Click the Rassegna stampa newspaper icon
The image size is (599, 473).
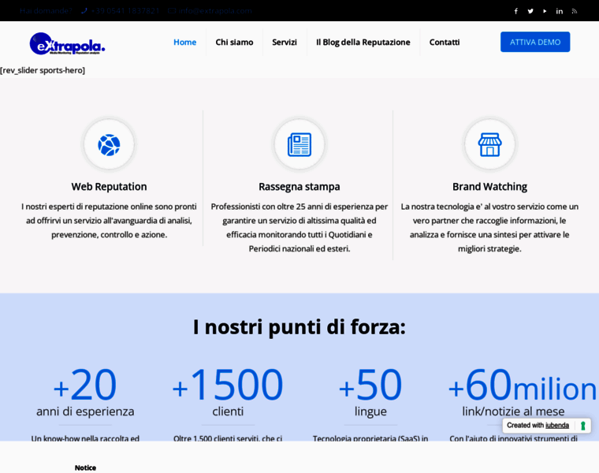[299, 145]
